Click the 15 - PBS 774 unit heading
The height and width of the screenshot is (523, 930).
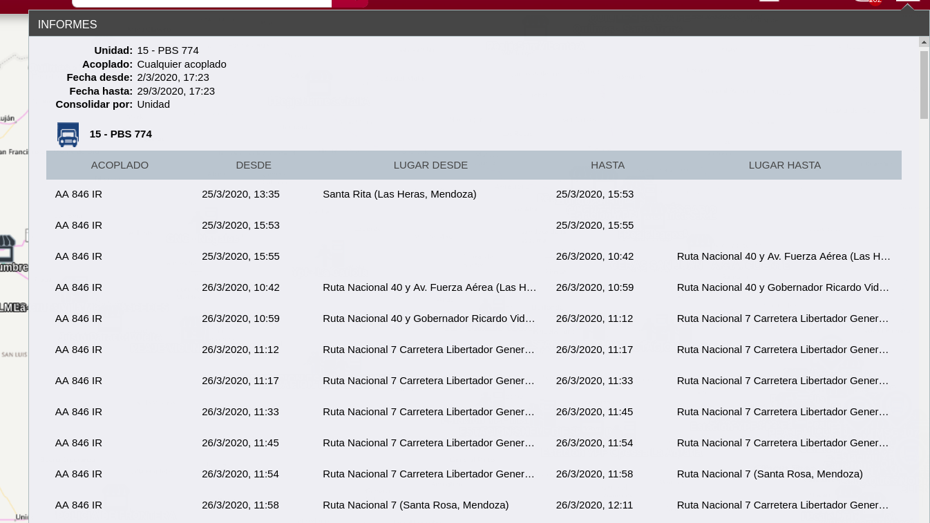click(121, 134)
